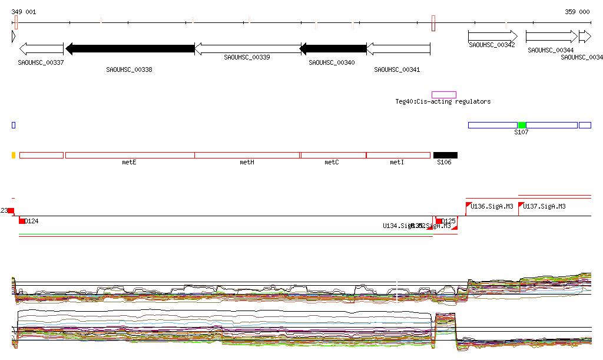Select the SAOUHSC_00342 right-pointing gene arrow
Screen dimensions: 603x360
point(492,37)
